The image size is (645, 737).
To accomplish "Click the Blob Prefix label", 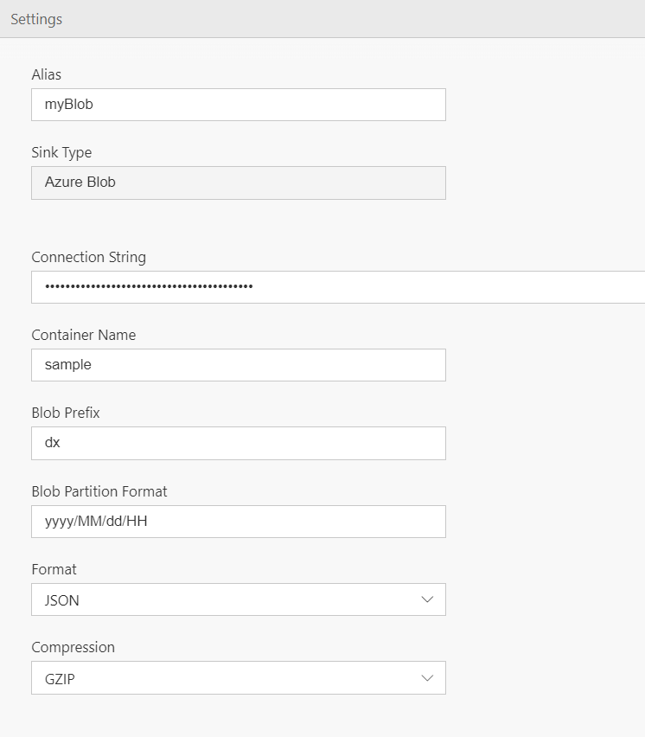I will click(66, 413).
